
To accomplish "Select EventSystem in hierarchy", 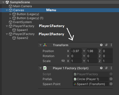I will click(x=22, y=22).
